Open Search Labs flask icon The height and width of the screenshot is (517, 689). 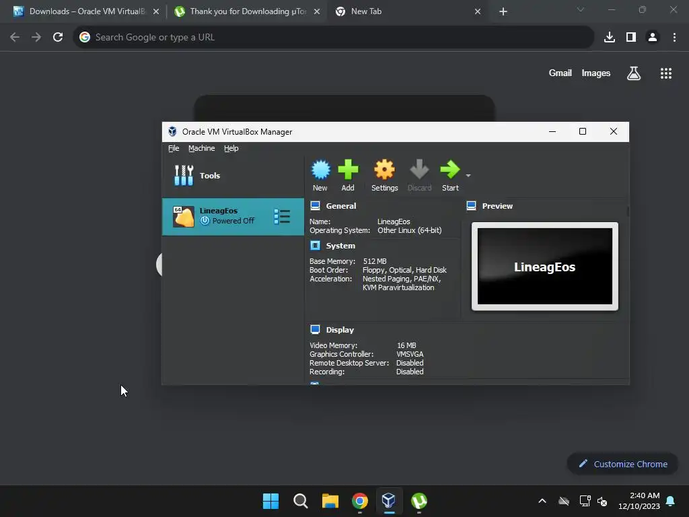pyautogui.click(x=634, y=73)
